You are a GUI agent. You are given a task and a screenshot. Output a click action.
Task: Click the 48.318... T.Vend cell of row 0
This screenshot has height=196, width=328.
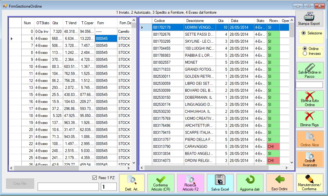71,31
